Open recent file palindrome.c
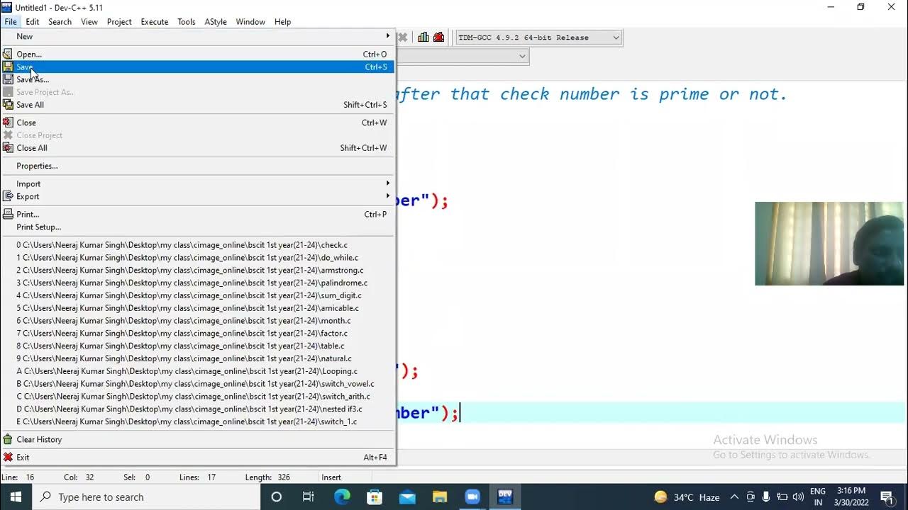908x510 pixels. pyautogui.click(x=197, y=283)
